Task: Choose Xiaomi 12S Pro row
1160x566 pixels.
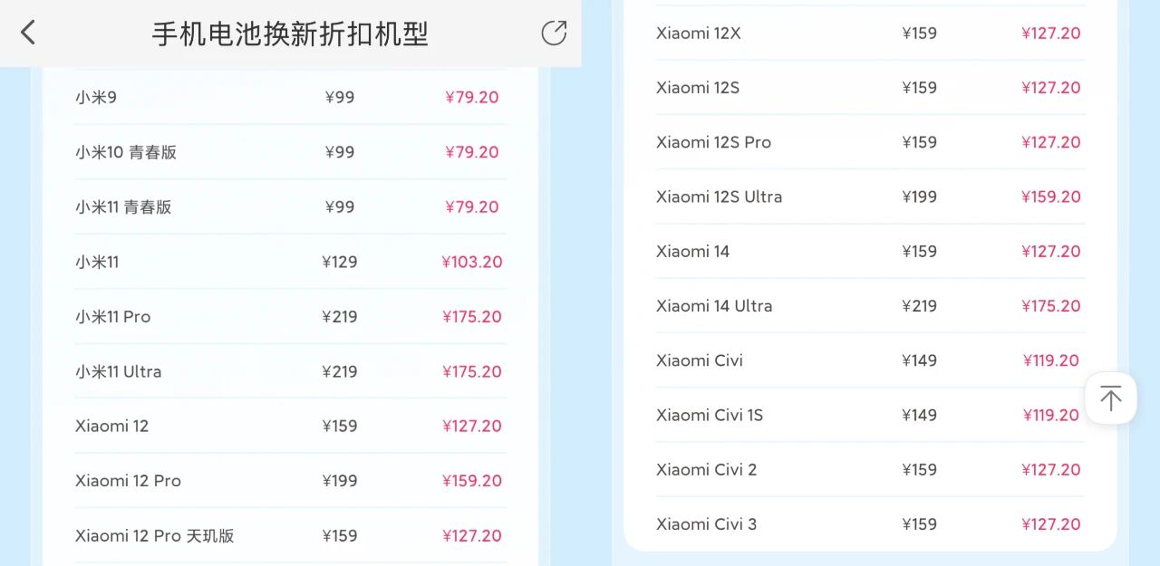Action: (x=714, y=142)
